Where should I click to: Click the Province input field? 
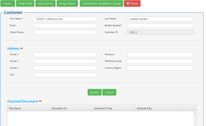click(x=160, y=55)
